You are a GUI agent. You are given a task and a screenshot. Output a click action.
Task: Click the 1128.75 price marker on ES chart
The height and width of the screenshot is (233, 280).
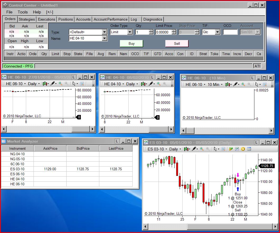267,166
